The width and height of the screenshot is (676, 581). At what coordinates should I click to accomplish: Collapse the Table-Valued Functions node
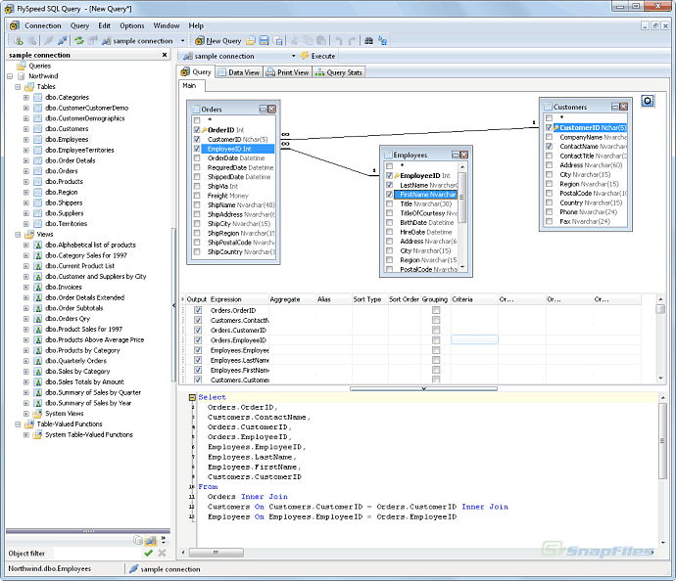click(x=18, y=425)
